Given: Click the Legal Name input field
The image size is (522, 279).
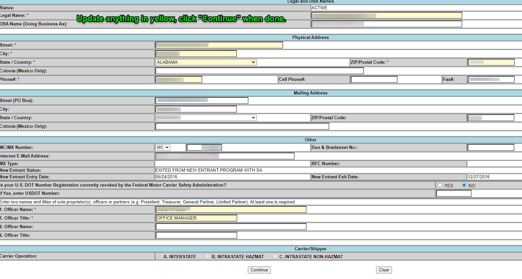Looking at the screenshot, I should (x=386, y=15).
